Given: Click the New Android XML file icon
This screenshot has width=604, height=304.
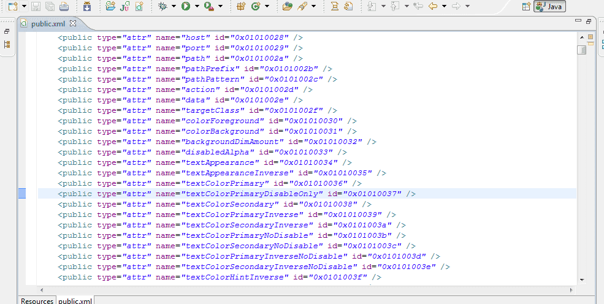Looking at the screenshot, I should pos(139,6).
